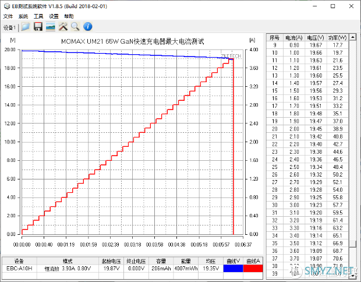361x282 pixels.
Task: Select the 设备1 device tab
Action: pos(9,28)
